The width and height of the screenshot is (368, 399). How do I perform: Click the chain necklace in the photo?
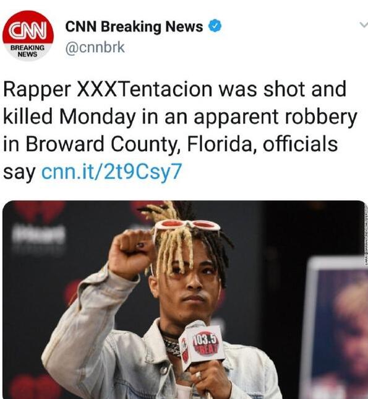(172, 344)
